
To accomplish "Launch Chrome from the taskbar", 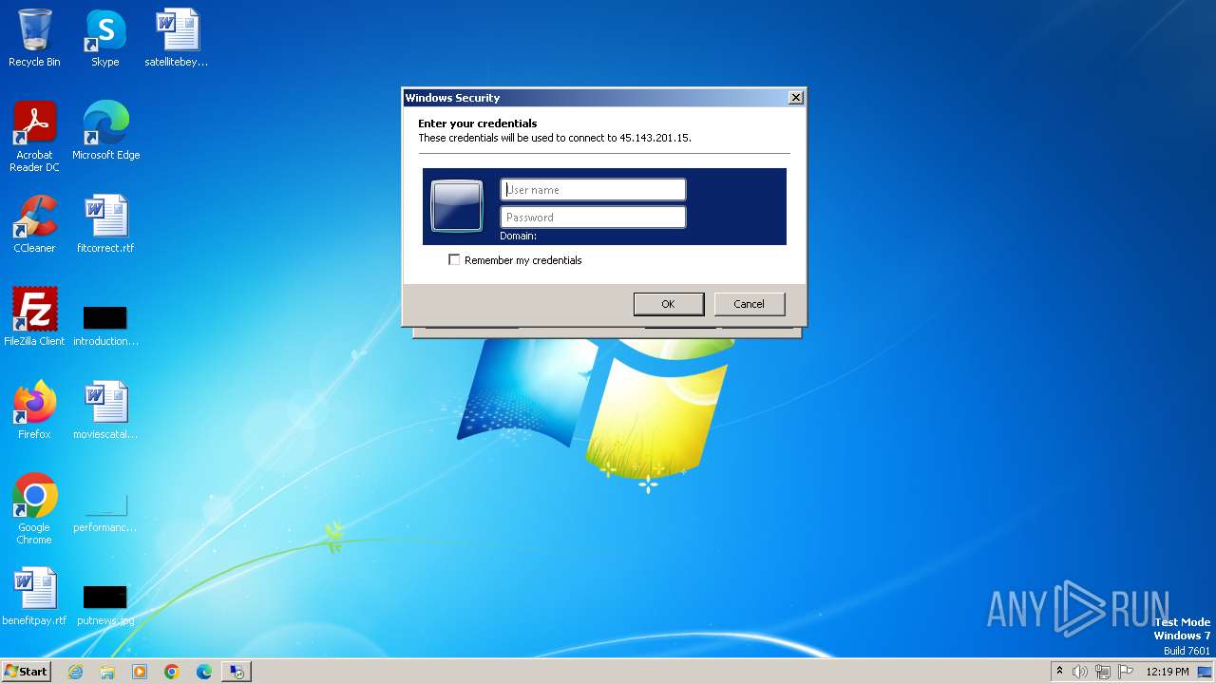I will pos(172,672).
